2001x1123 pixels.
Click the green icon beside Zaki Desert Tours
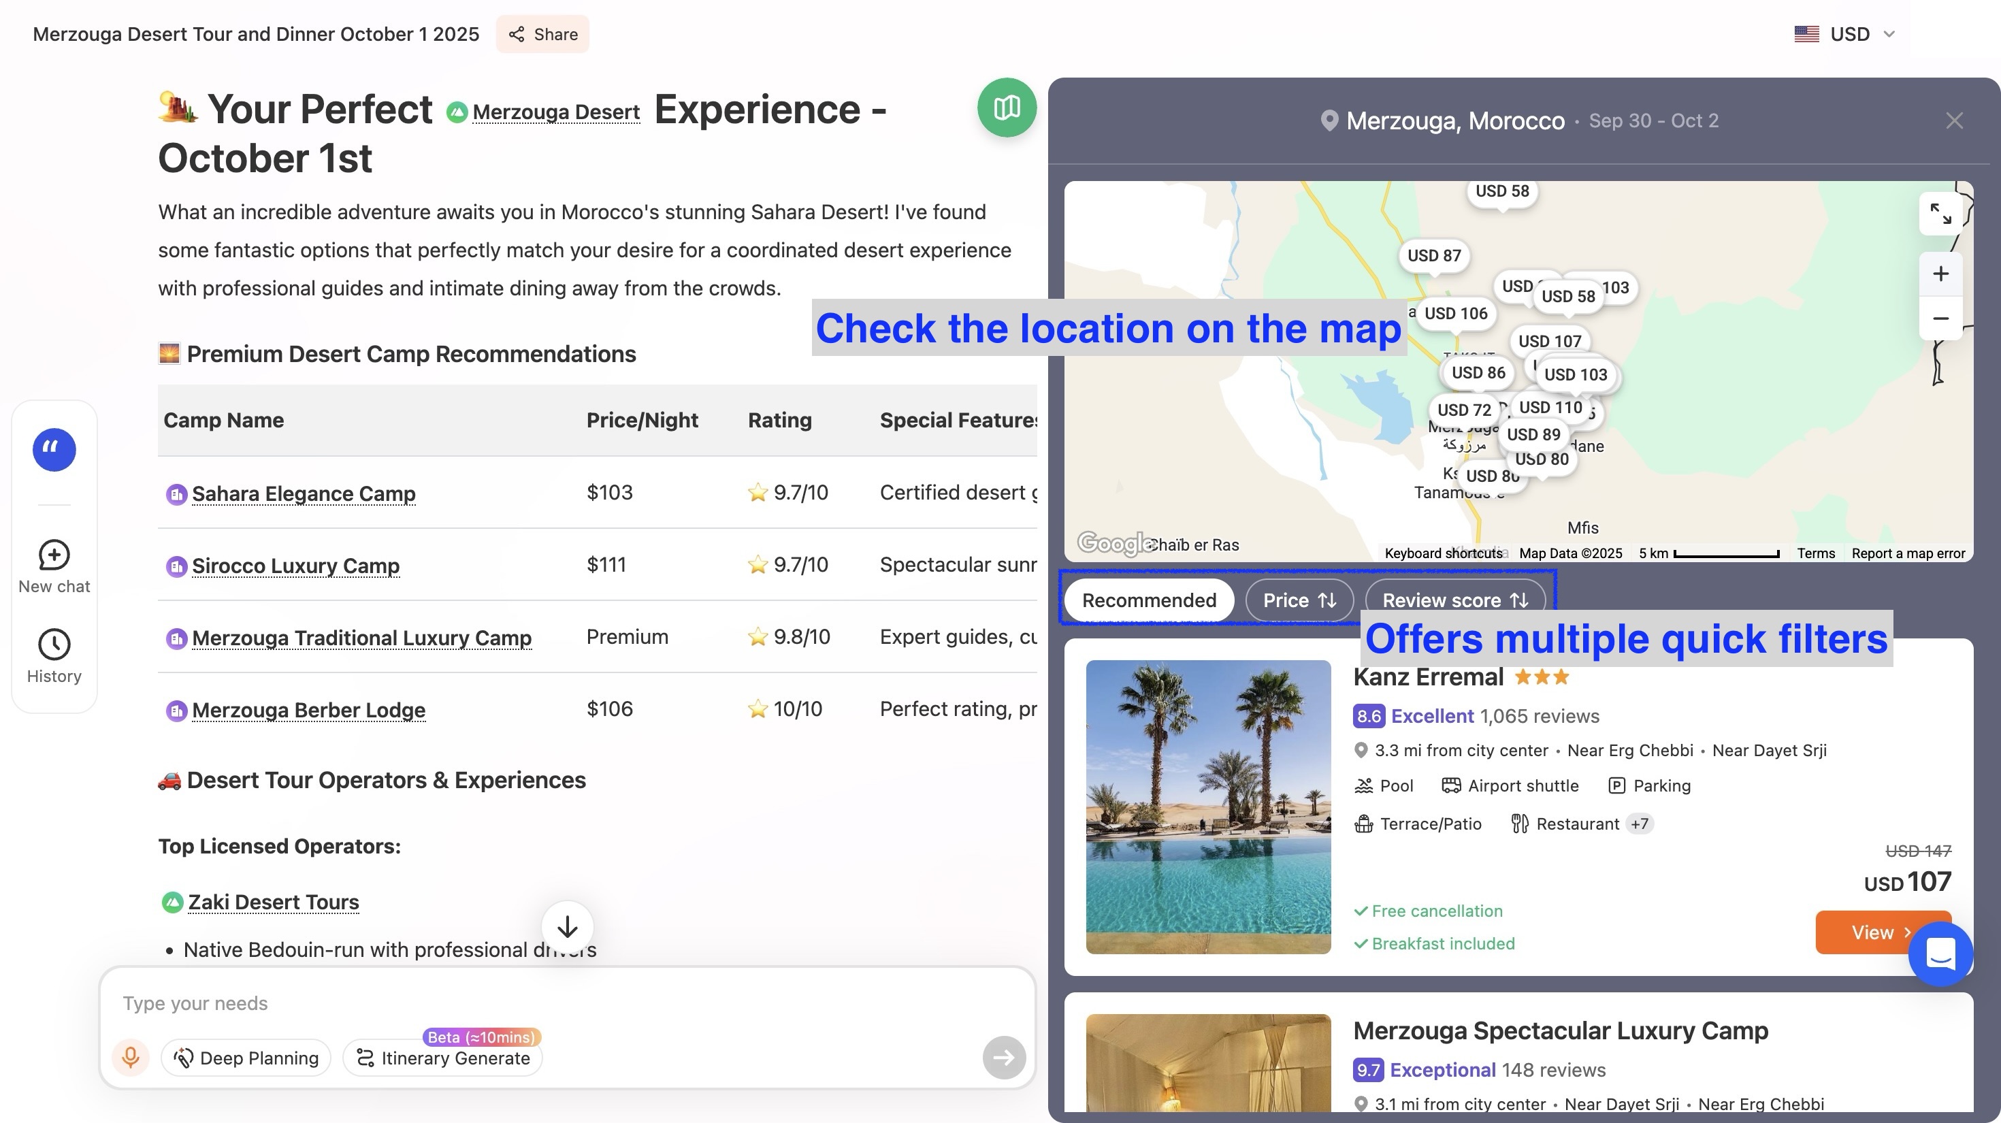click(x=172, y=902)
